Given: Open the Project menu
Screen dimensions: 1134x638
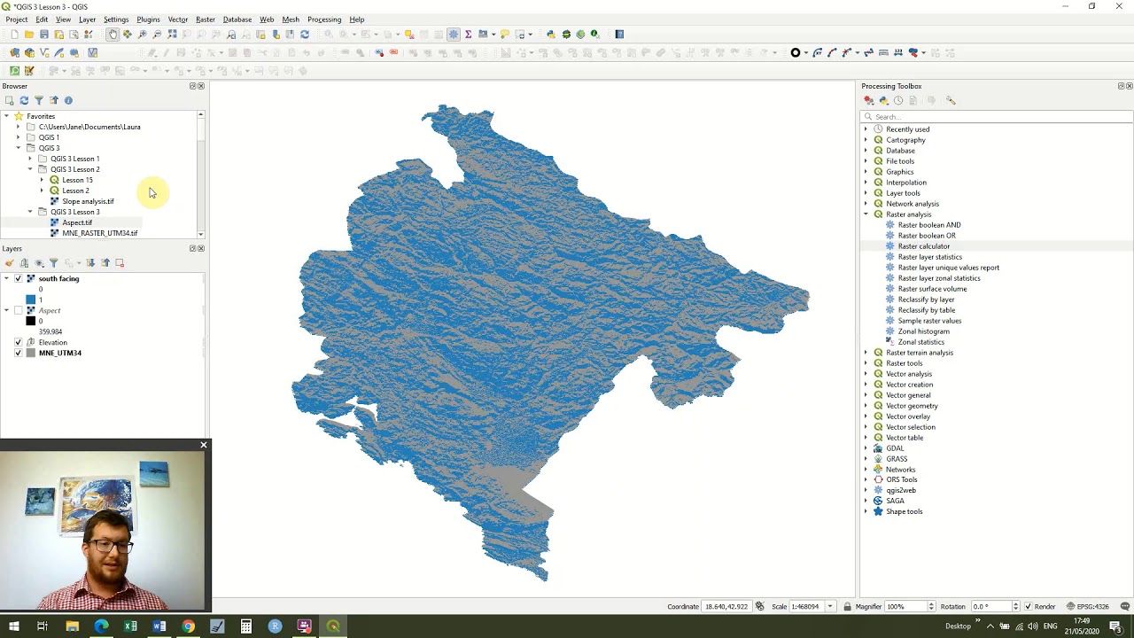Looking at the screenshot, I should [16, 19].
